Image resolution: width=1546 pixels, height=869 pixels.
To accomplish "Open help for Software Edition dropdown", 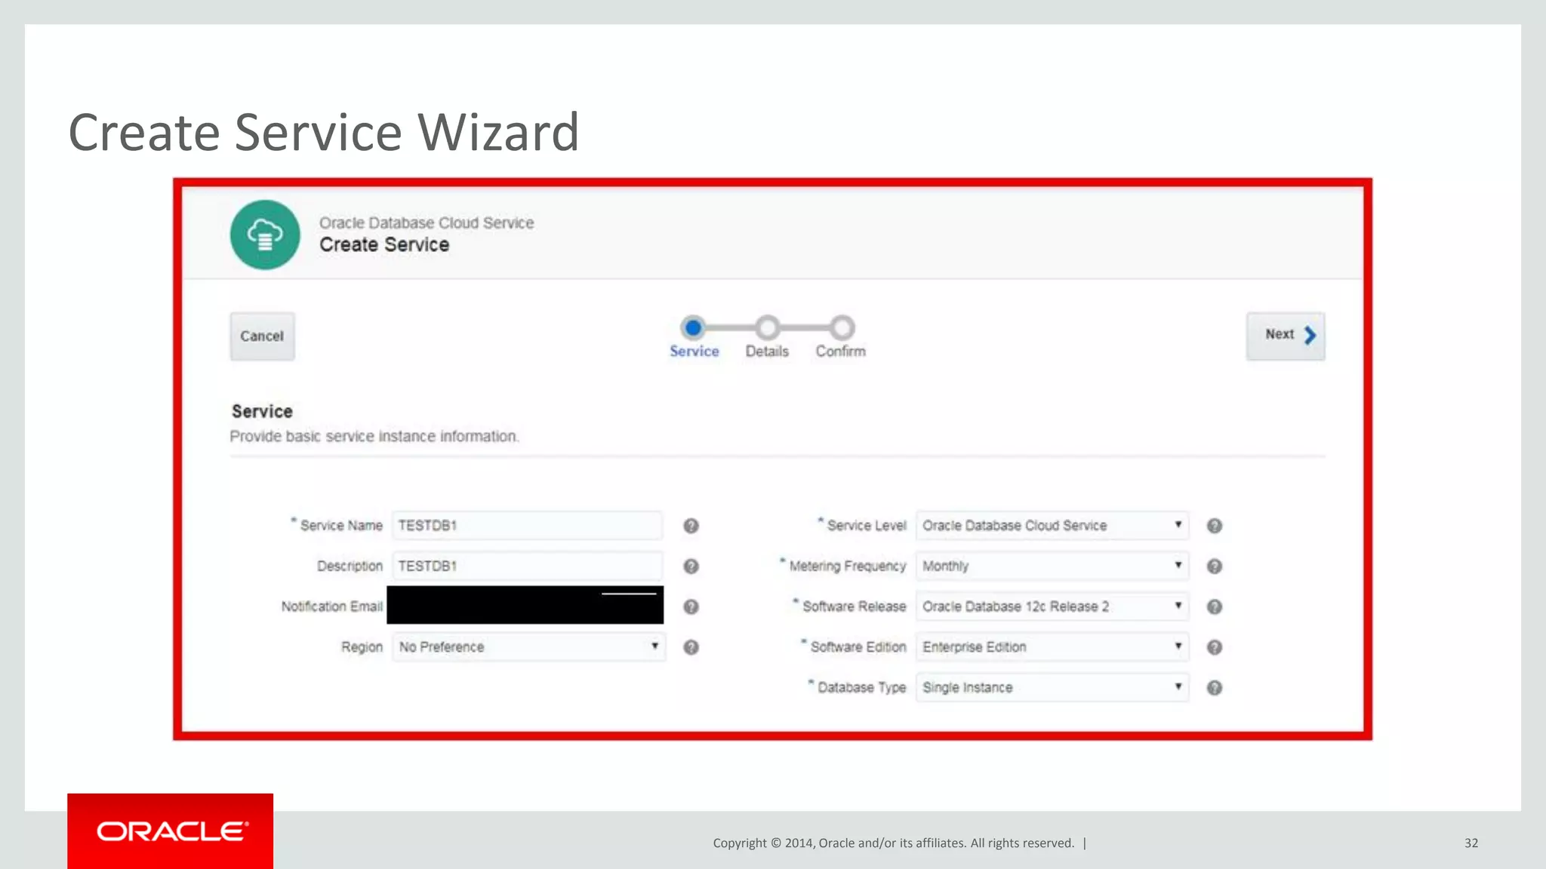I will [1214, 647].
